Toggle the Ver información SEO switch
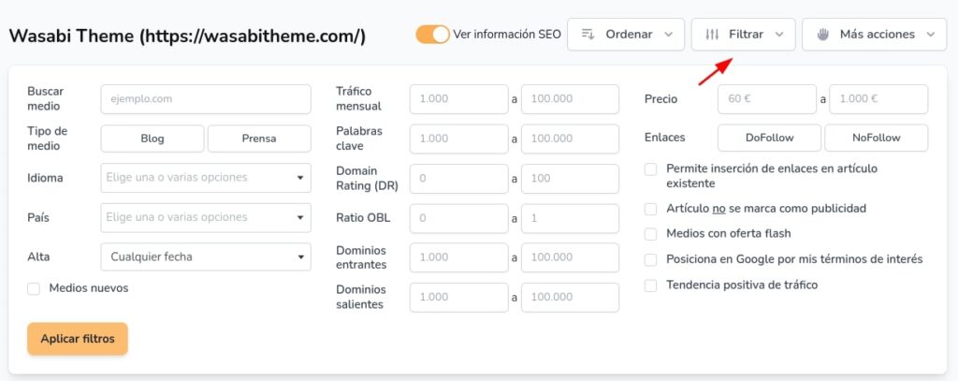Image resolution: width=958 pixels, height=381 pixels. 432,35
